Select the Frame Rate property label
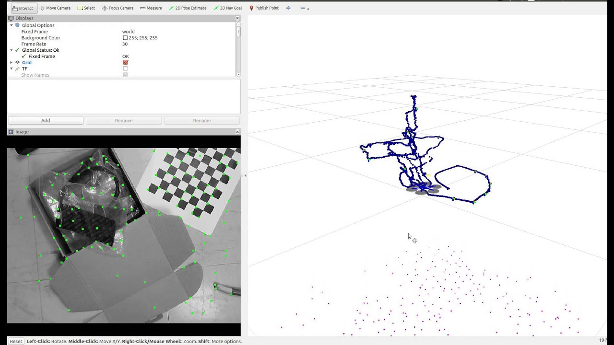 point(34,44)
